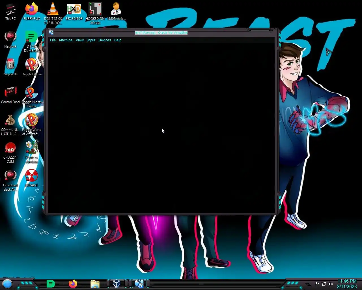The height and width of the screenshot is (290, 362).
Task: Open the Machine menu
Action: pyautogui.click(x=66, y=40)
